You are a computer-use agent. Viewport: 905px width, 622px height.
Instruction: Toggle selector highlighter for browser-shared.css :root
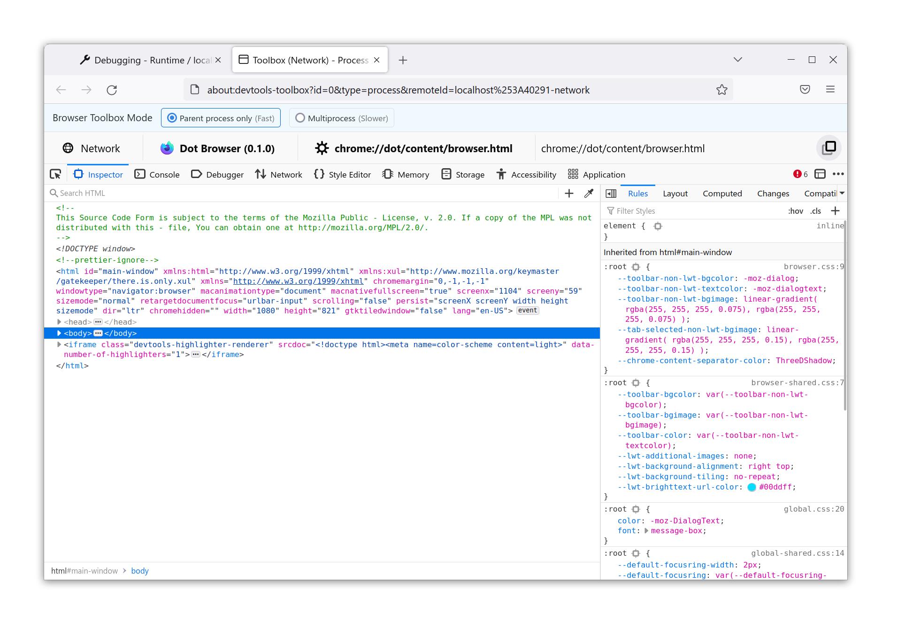pyautogui.click(x=636, y=383)
